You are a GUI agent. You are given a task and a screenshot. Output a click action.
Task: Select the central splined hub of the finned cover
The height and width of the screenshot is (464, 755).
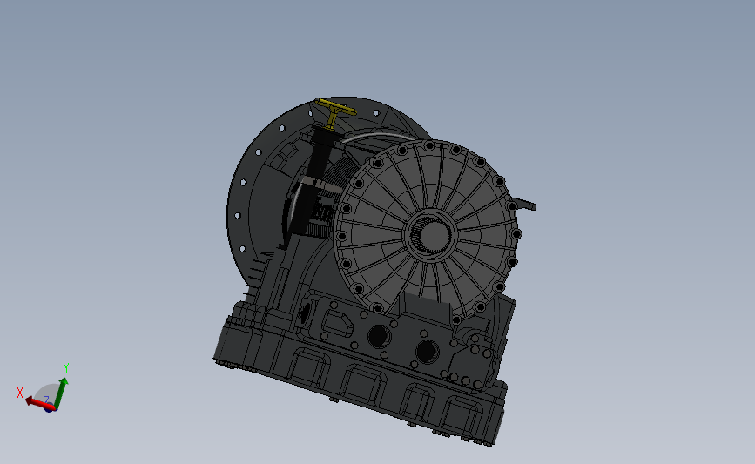coord(431,234)
